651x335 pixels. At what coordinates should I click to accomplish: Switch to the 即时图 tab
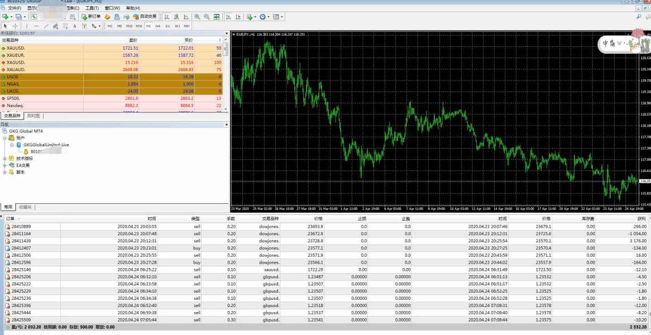pos(33,116)
